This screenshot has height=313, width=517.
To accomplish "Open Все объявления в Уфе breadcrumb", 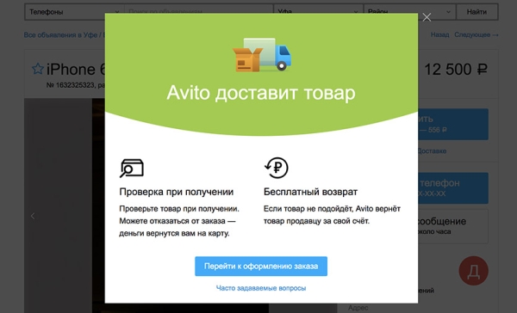I will coord(60,34).
